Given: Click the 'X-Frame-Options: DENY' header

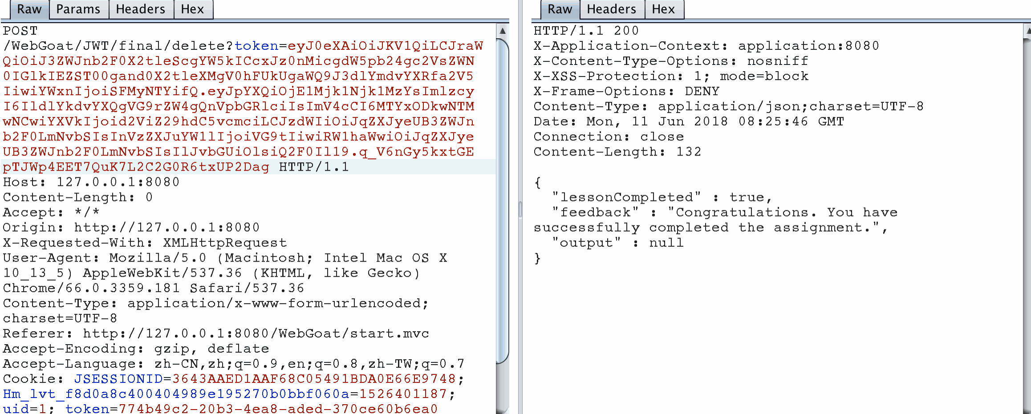Looking at the screenshot, I should point(626,91).
